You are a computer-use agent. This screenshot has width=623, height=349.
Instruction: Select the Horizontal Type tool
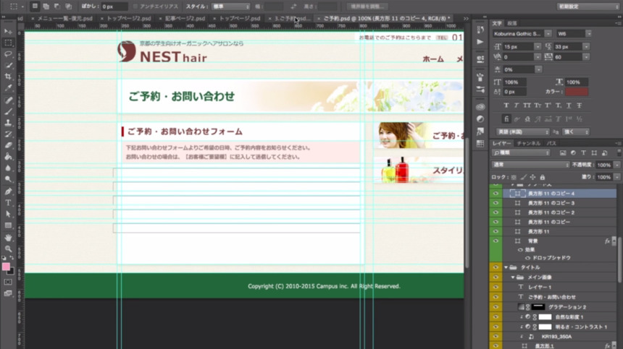8,203
